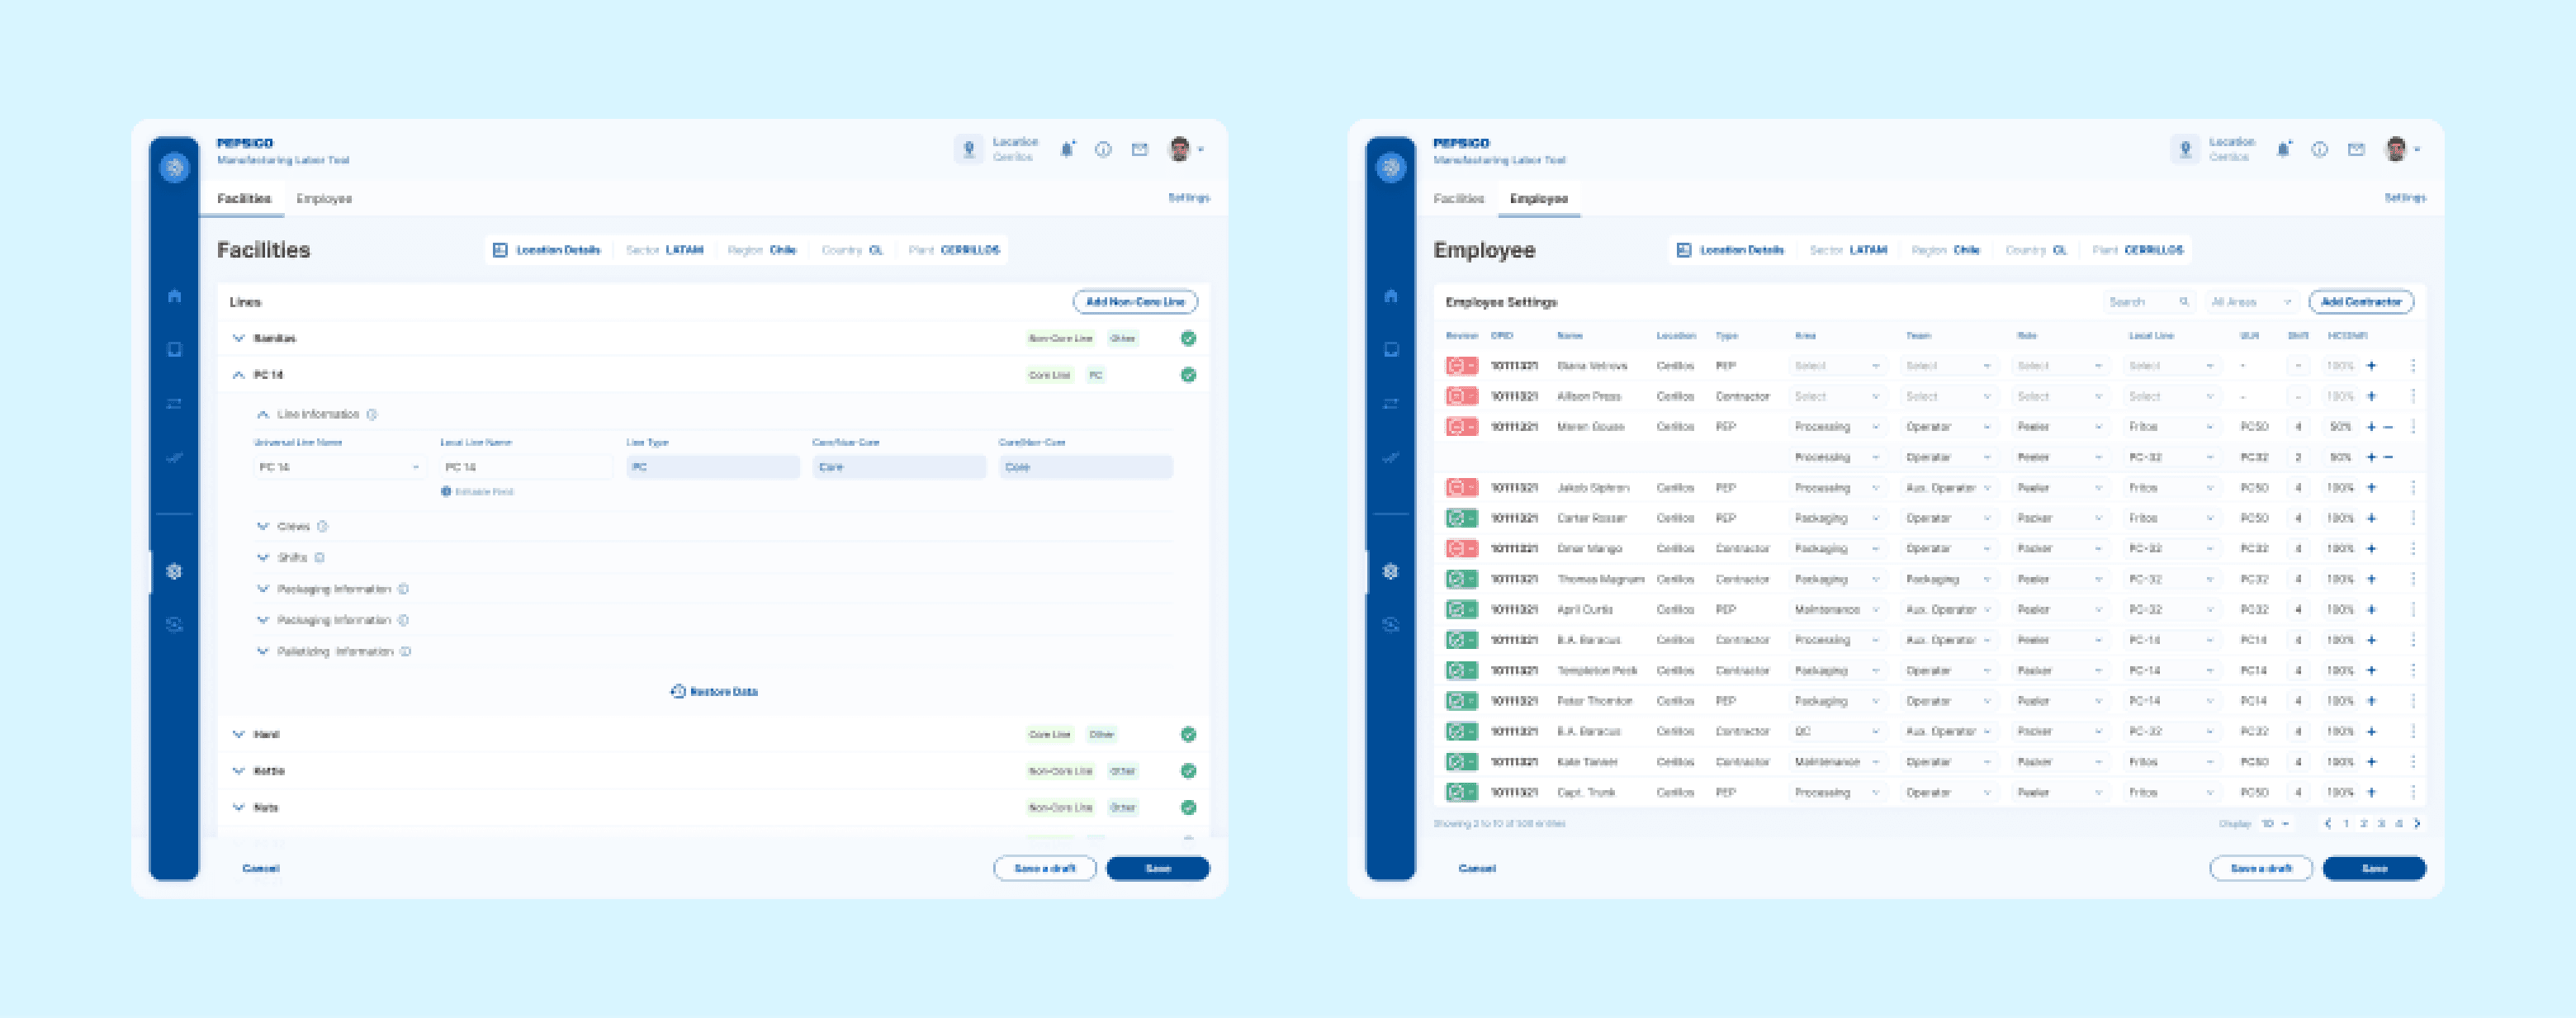Image resolution: width=2576 pixels, height=1018 pixels.
Task: Click the info icon next to Crews
Action: click(323, 526)
